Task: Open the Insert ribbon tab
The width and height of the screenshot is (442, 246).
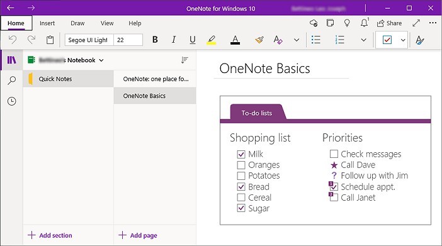Action: pos(47,23)
